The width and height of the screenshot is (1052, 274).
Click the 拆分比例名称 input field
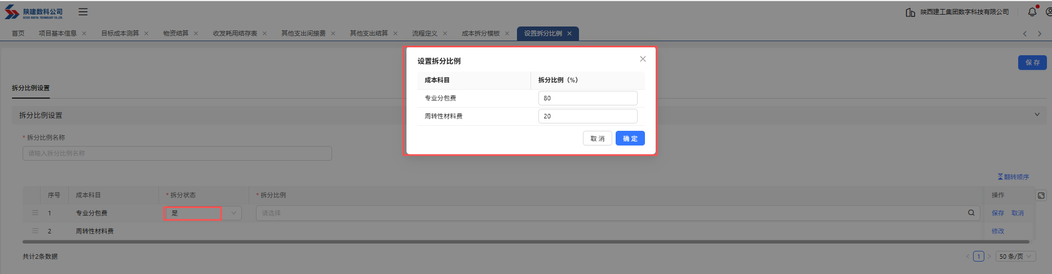coord(177,153)
